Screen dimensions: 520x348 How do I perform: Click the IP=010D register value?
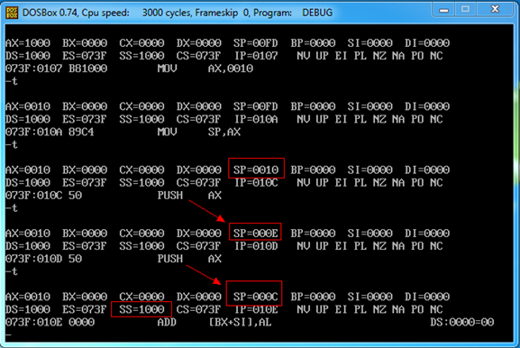[x=256, y=246]
